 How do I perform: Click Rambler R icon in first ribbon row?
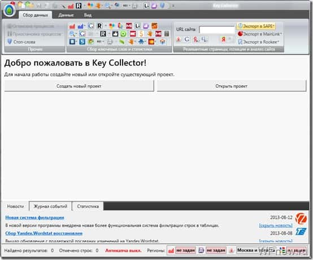[99, 26]
